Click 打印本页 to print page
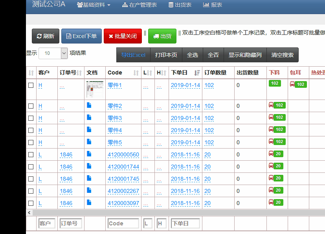This screenshot has width=325, height=234. tap(166, 55)
